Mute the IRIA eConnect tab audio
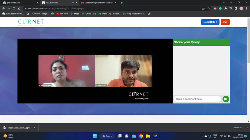 coord(73,3)
